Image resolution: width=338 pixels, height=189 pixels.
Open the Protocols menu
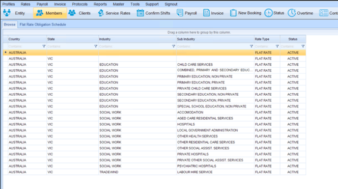80,4
